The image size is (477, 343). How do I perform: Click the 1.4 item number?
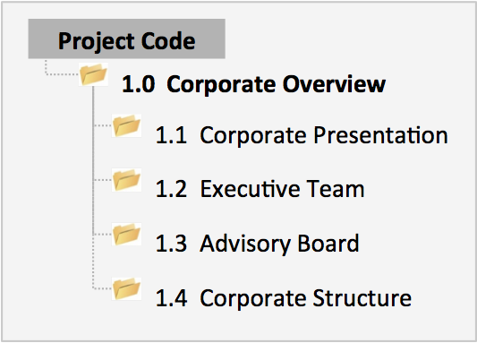coord(171,298)
